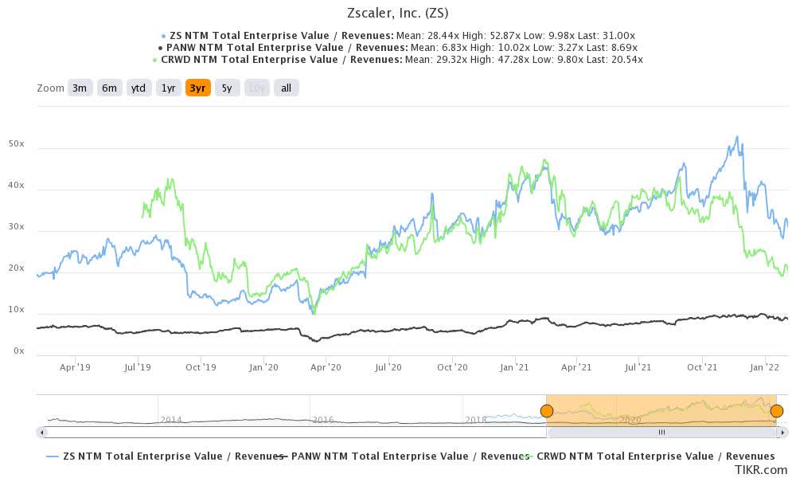This screenshot has width=796, height=478.
Task: Switch to the 3m zoom range
Action: click(x=79, y=88)
